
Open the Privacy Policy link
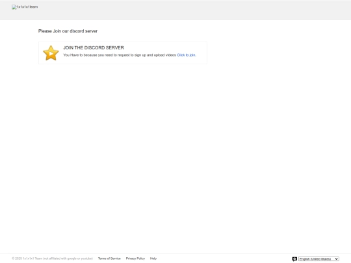pyautogui.click(x=135, y=258)
